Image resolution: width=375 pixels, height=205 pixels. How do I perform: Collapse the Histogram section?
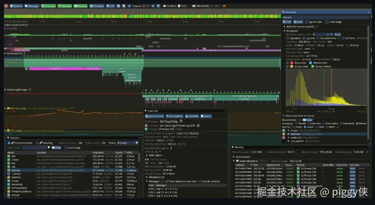click(284, 31)
